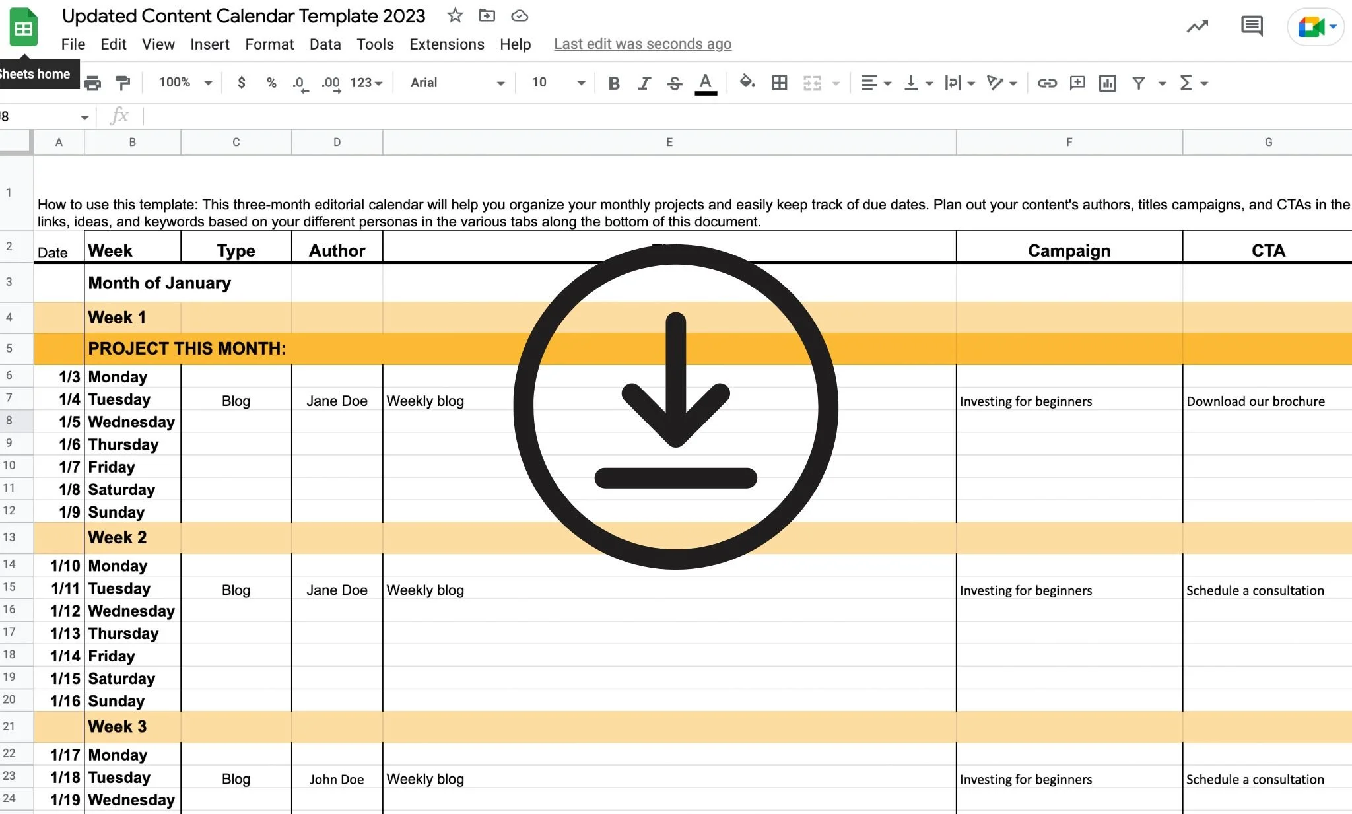Screen dimensions: 1352x814
Task: Click the borders icon
Action: tap(780, 83)
